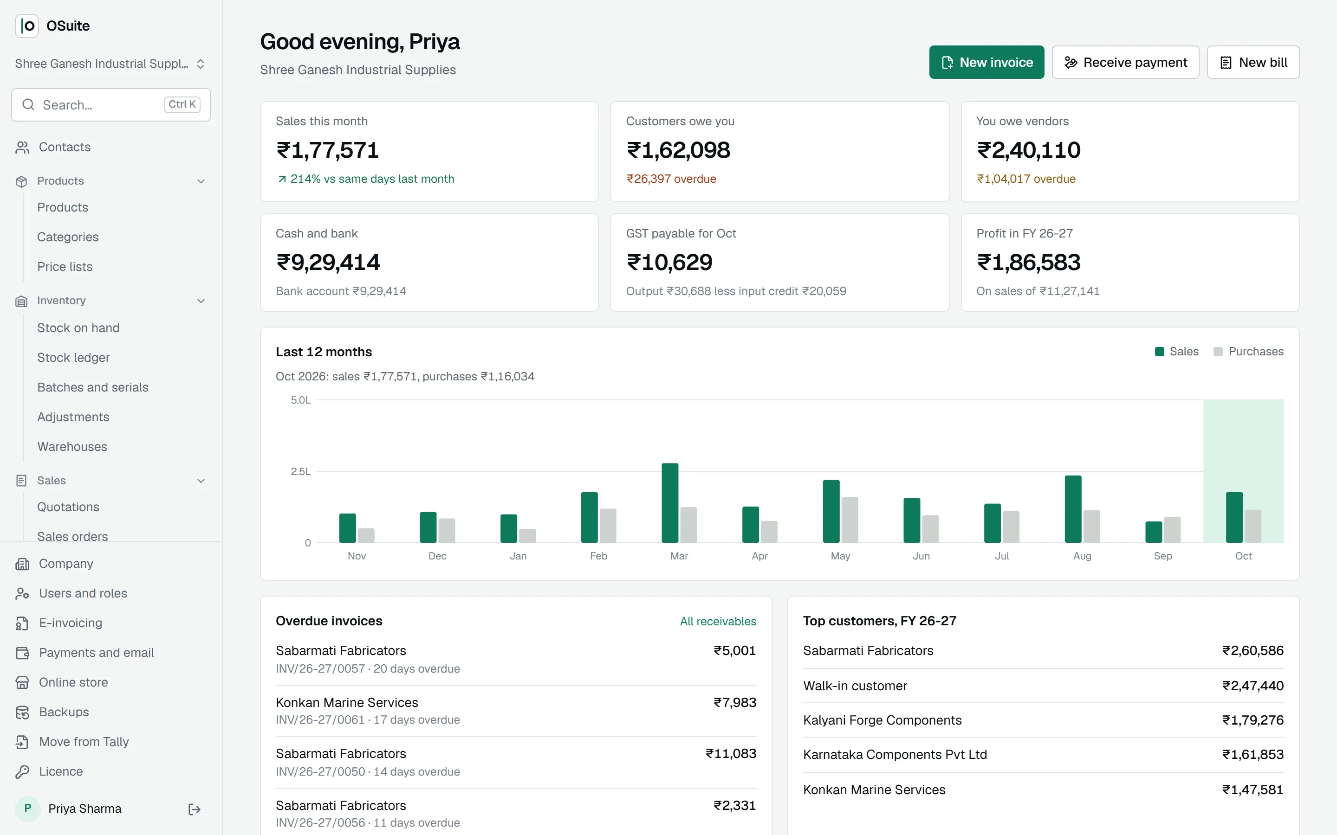Open Categories in the sidebar
The width and height of the screenshot is (1337, 835).
pyautogui.click(x=68, y=237)
